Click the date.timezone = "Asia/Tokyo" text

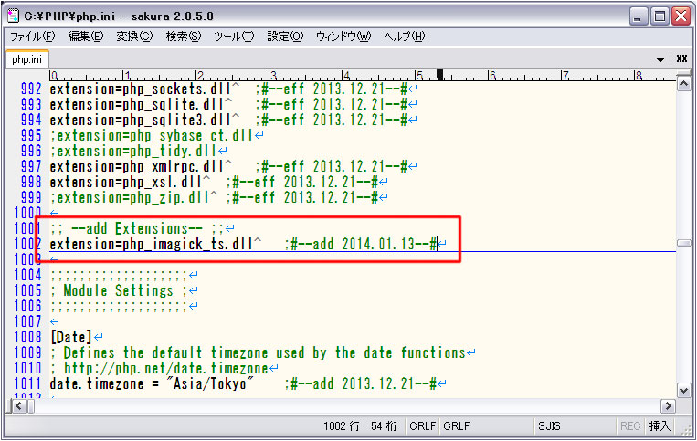(x=152, y=384)
